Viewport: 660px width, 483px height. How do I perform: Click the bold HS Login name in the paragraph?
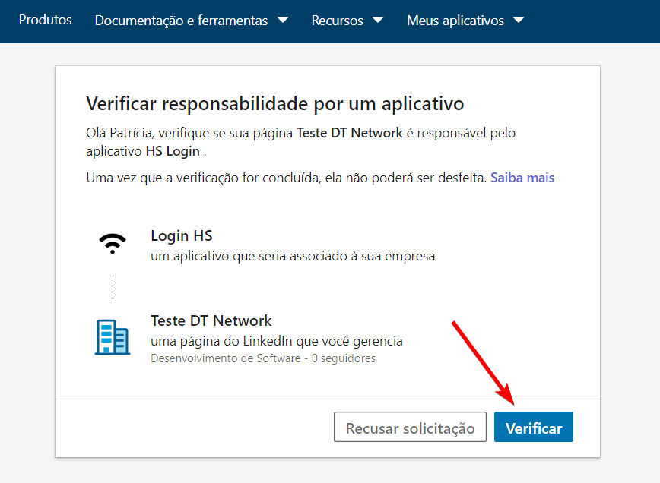click(x=173, y=151)
